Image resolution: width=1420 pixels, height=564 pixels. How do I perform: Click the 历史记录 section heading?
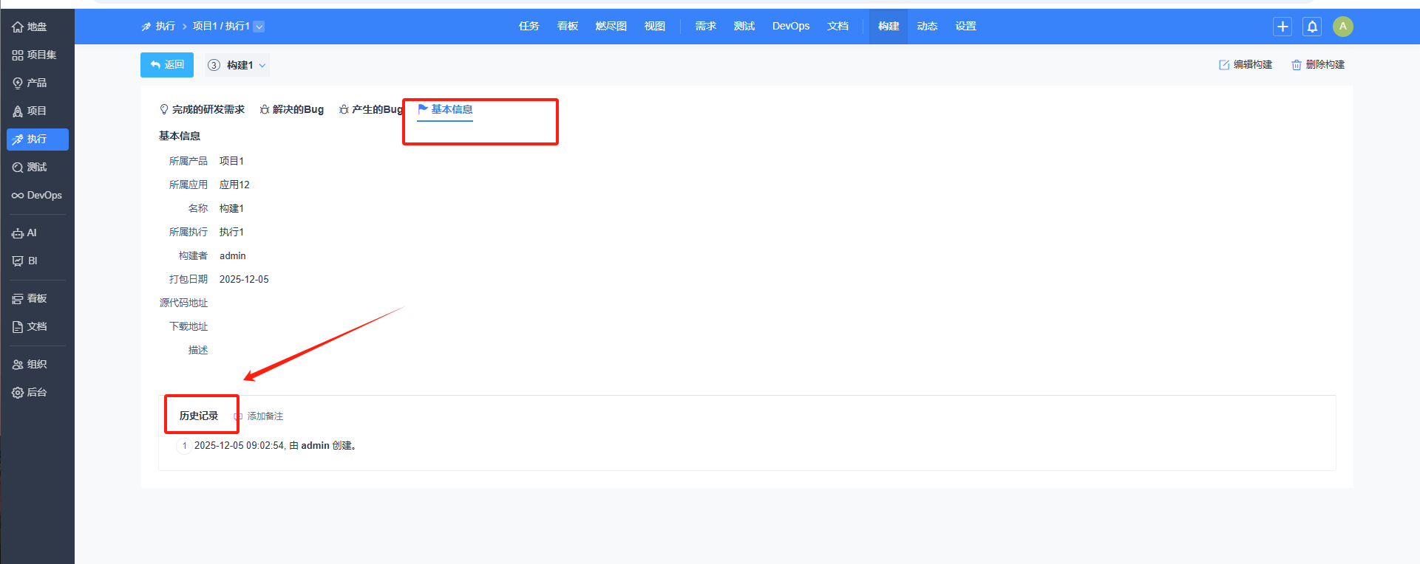click(x=199, y=416)
